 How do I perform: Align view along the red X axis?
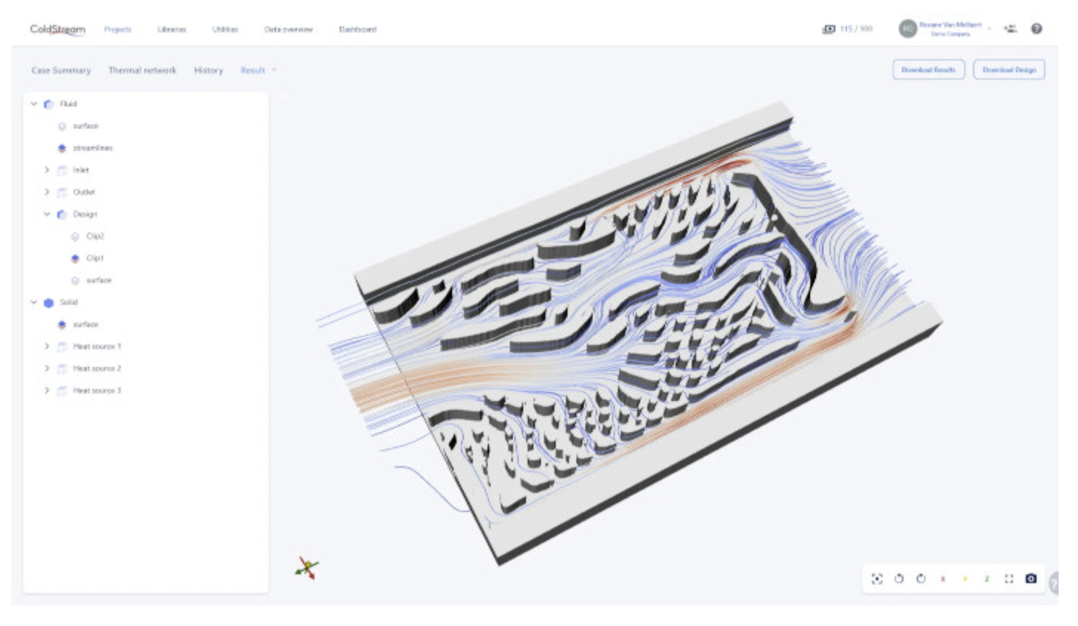[x=943, y=579]
